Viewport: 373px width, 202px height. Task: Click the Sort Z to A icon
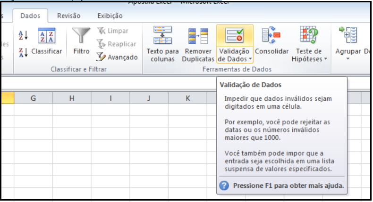pyautogui.click(x=23, y=52)
